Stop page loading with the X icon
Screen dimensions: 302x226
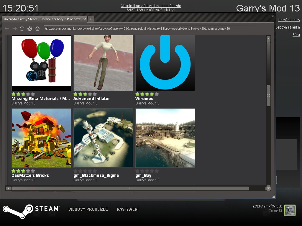pyautogui.click(x=29, y=29)
